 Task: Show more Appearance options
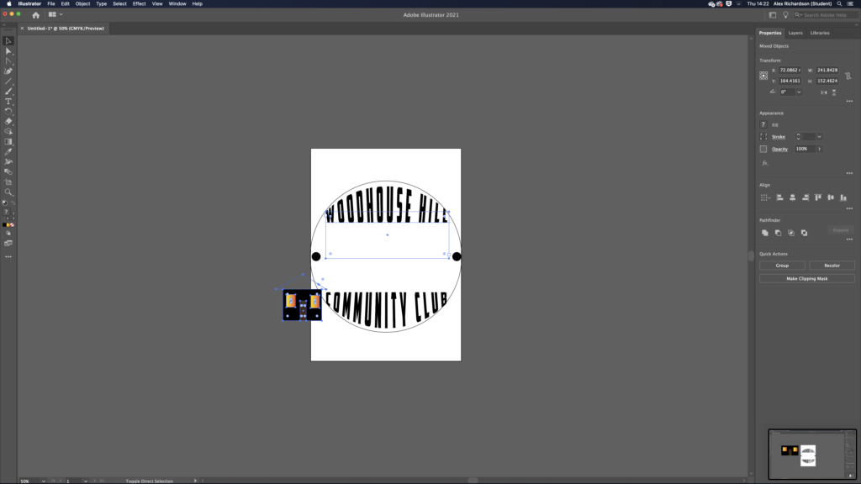pos(849,173)
